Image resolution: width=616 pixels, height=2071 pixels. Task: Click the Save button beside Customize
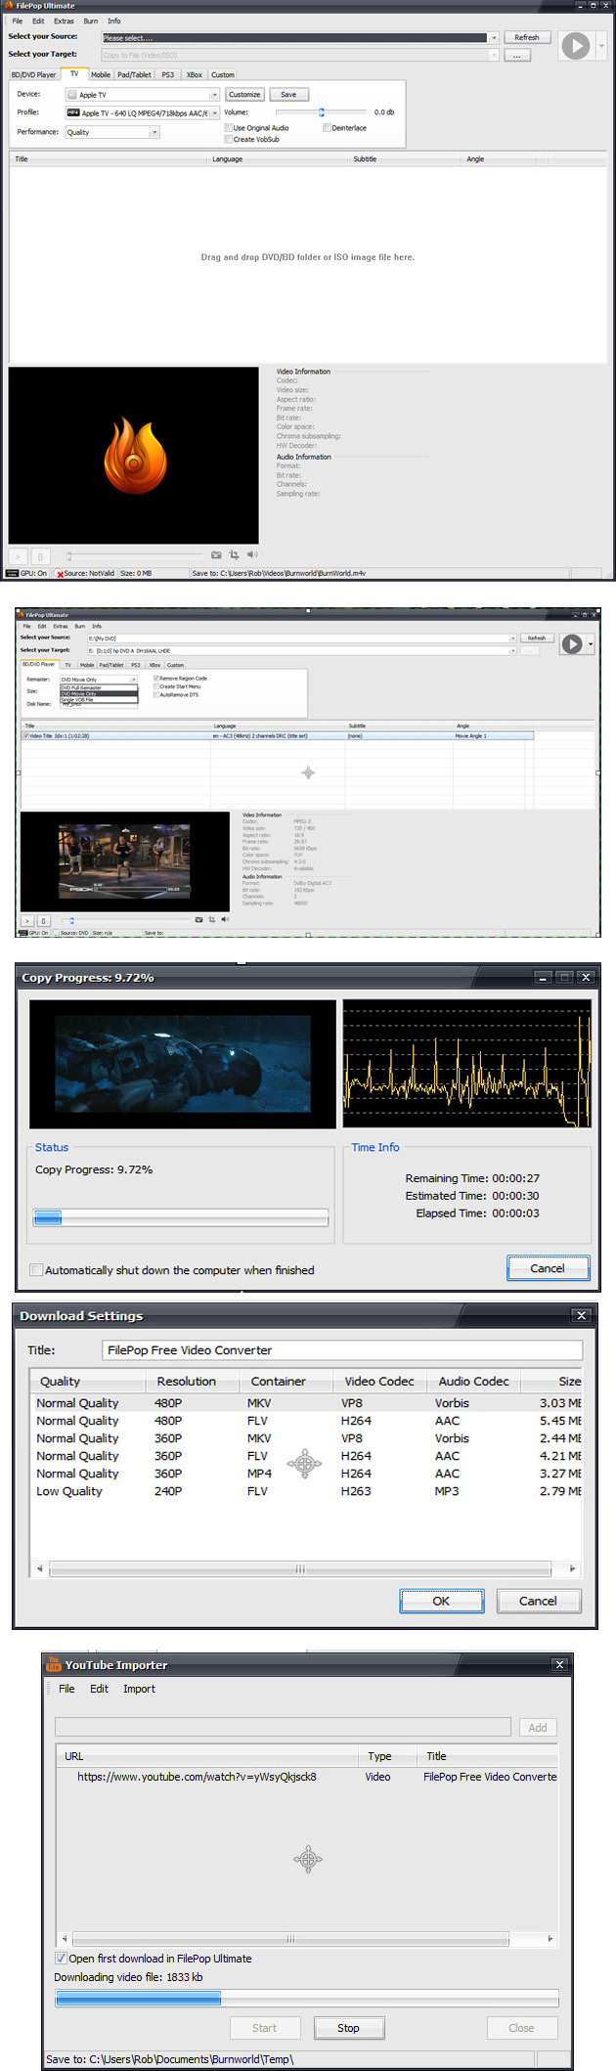pyautogui.click(x=288, y=95)
